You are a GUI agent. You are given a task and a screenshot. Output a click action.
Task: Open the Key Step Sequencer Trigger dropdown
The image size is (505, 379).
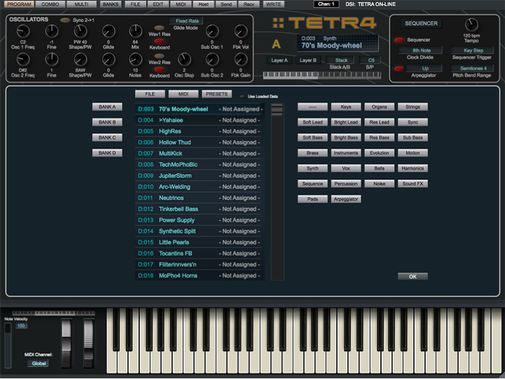tap(472, 50)
